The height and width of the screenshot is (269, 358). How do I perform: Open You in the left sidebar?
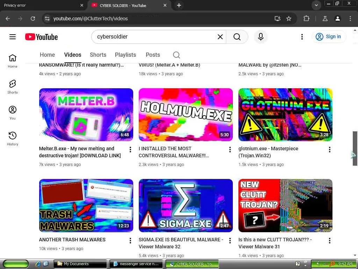pyautogui.click(x=13, y=113)
